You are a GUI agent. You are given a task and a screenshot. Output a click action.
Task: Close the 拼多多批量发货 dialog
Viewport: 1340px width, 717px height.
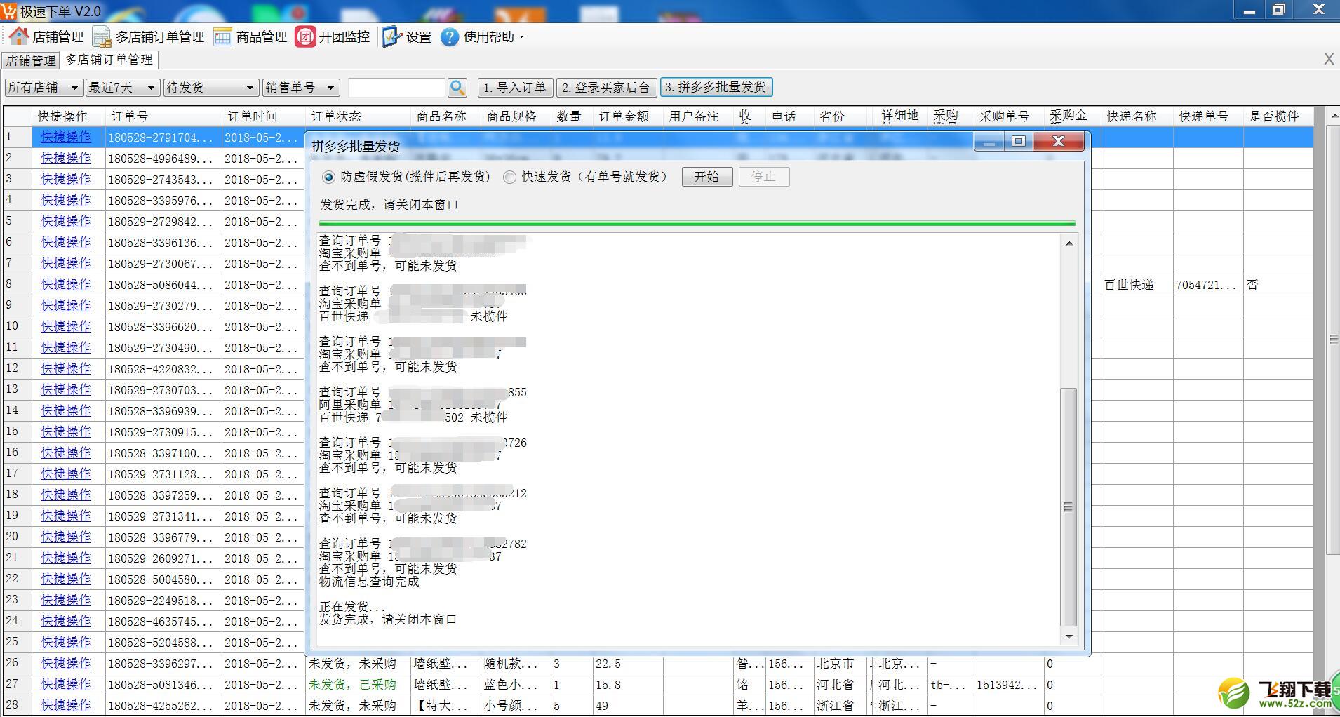(x=1059, y=142)
